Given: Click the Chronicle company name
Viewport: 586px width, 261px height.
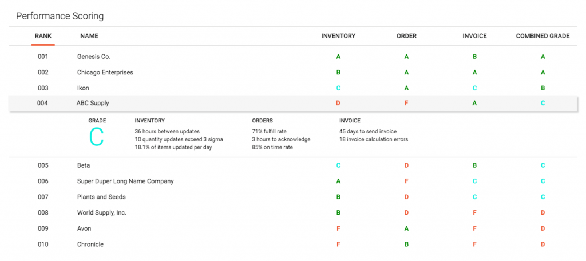Looking at the screenshot, I should pos(90,244).
